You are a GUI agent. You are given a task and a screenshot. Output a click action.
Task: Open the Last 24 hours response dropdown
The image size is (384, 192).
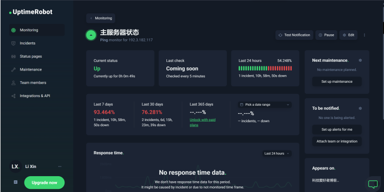(x=276, y=153)
